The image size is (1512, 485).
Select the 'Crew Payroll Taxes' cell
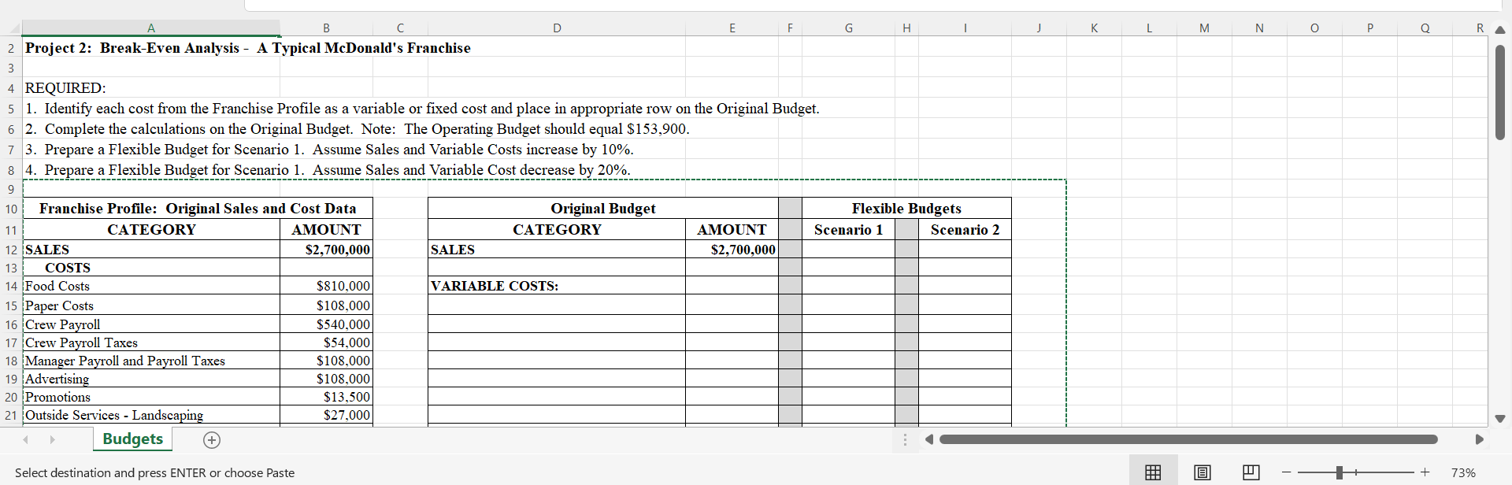click(x=151, y=342)
